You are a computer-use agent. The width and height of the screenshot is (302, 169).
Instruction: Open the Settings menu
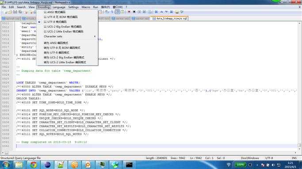pos(73,7)
